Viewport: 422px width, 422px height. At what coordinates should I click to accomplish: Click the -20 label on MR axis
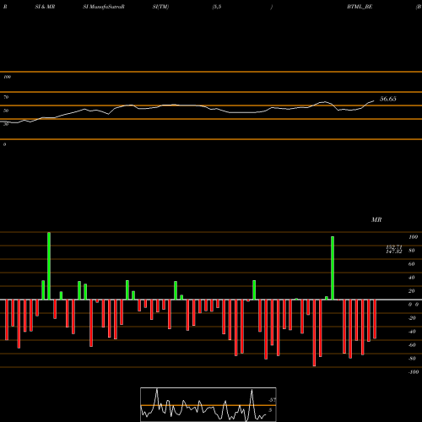pyautogui.click(x=412, y=318)
